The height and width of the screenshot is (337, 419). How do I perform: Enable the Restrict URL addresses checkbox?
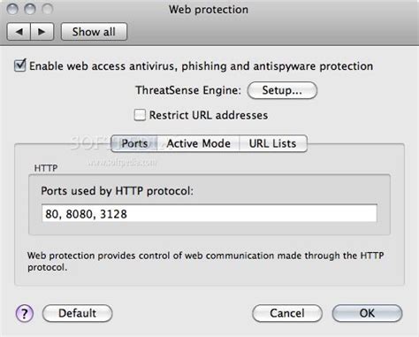pos(140,115)
